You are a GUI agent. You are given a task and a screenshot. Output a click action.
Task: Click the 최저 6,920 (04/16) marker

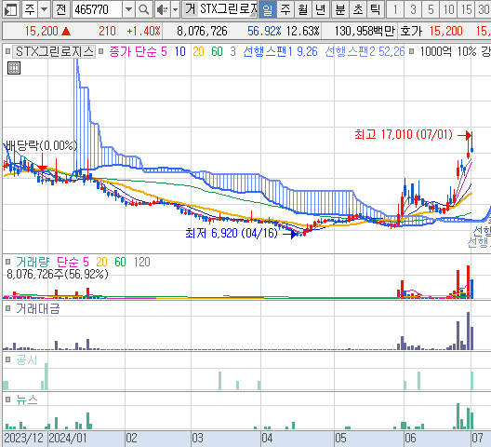coord(232,233)
